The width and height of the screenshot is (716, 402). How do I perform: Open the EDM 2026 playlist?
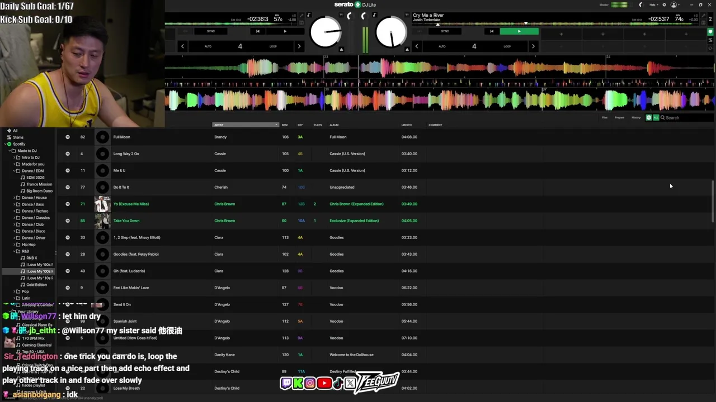tap(35, 178)
